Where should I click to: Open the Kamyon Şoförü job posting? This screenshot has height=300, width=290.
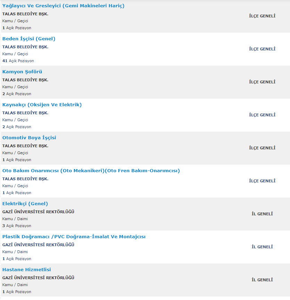coord(22,72)
